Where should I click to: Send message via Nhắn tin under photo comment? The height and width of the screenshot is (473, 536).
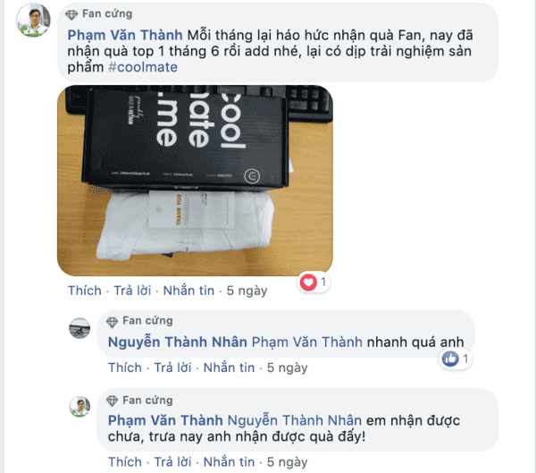coord(188,291)
